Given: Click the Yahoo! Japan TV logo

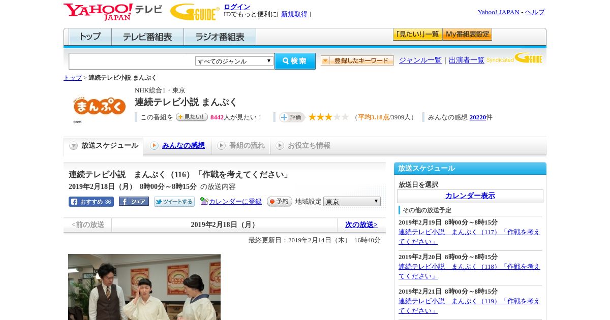Looking at the screenshot, I should click(x=113, y=12).
